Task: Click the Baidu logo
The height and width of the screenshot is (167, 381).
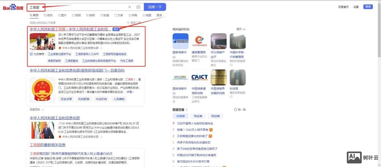Action: tap(13, 7)
